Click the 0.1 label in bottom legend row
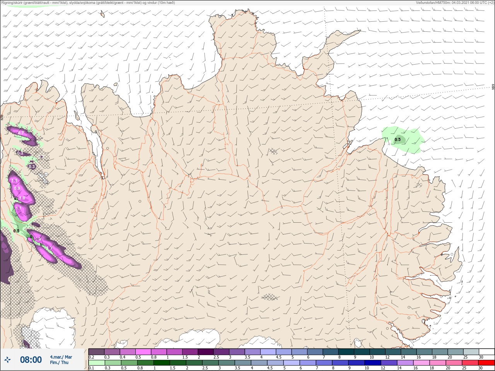495x371 pixels. (91, 368)
